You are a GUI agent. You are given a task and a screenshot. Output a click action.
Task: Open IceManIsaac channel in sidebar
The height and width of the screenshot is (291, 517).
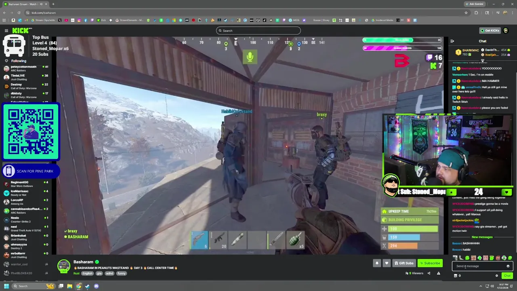click(26, 193)
